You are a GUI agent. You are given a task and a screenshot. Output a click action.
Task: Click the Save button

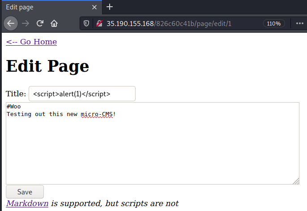[25, 192]
